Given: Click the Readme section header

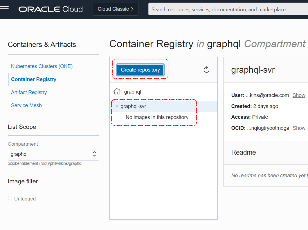Looking at the screenshot, I should click(x=244, y=152).
